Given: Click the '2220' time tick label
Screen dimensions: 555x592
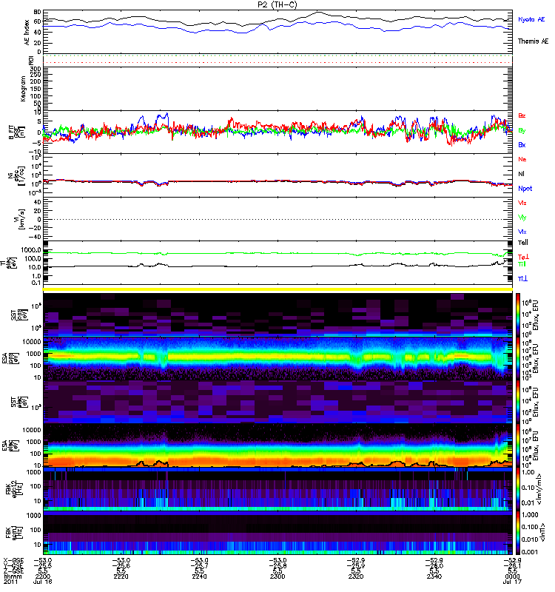Looking at the screenshot, I should (121, 576).
